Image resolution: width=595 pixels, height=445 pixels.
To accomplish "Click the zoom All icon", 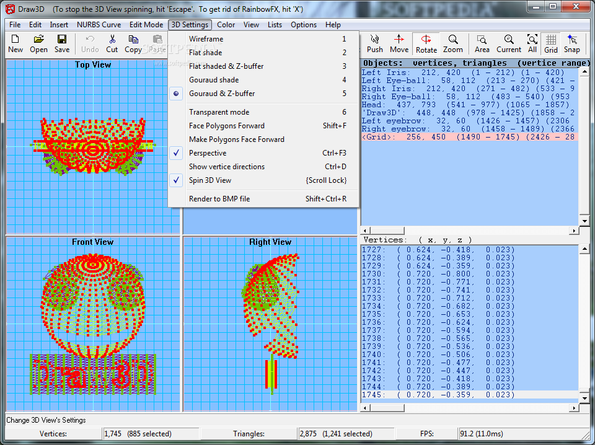I will 532,43.
